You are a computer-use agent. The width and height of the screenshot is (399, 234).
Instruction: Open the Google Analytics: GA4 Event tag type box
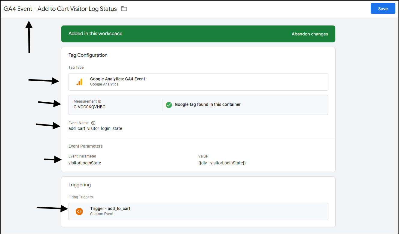tap(198, 82)
